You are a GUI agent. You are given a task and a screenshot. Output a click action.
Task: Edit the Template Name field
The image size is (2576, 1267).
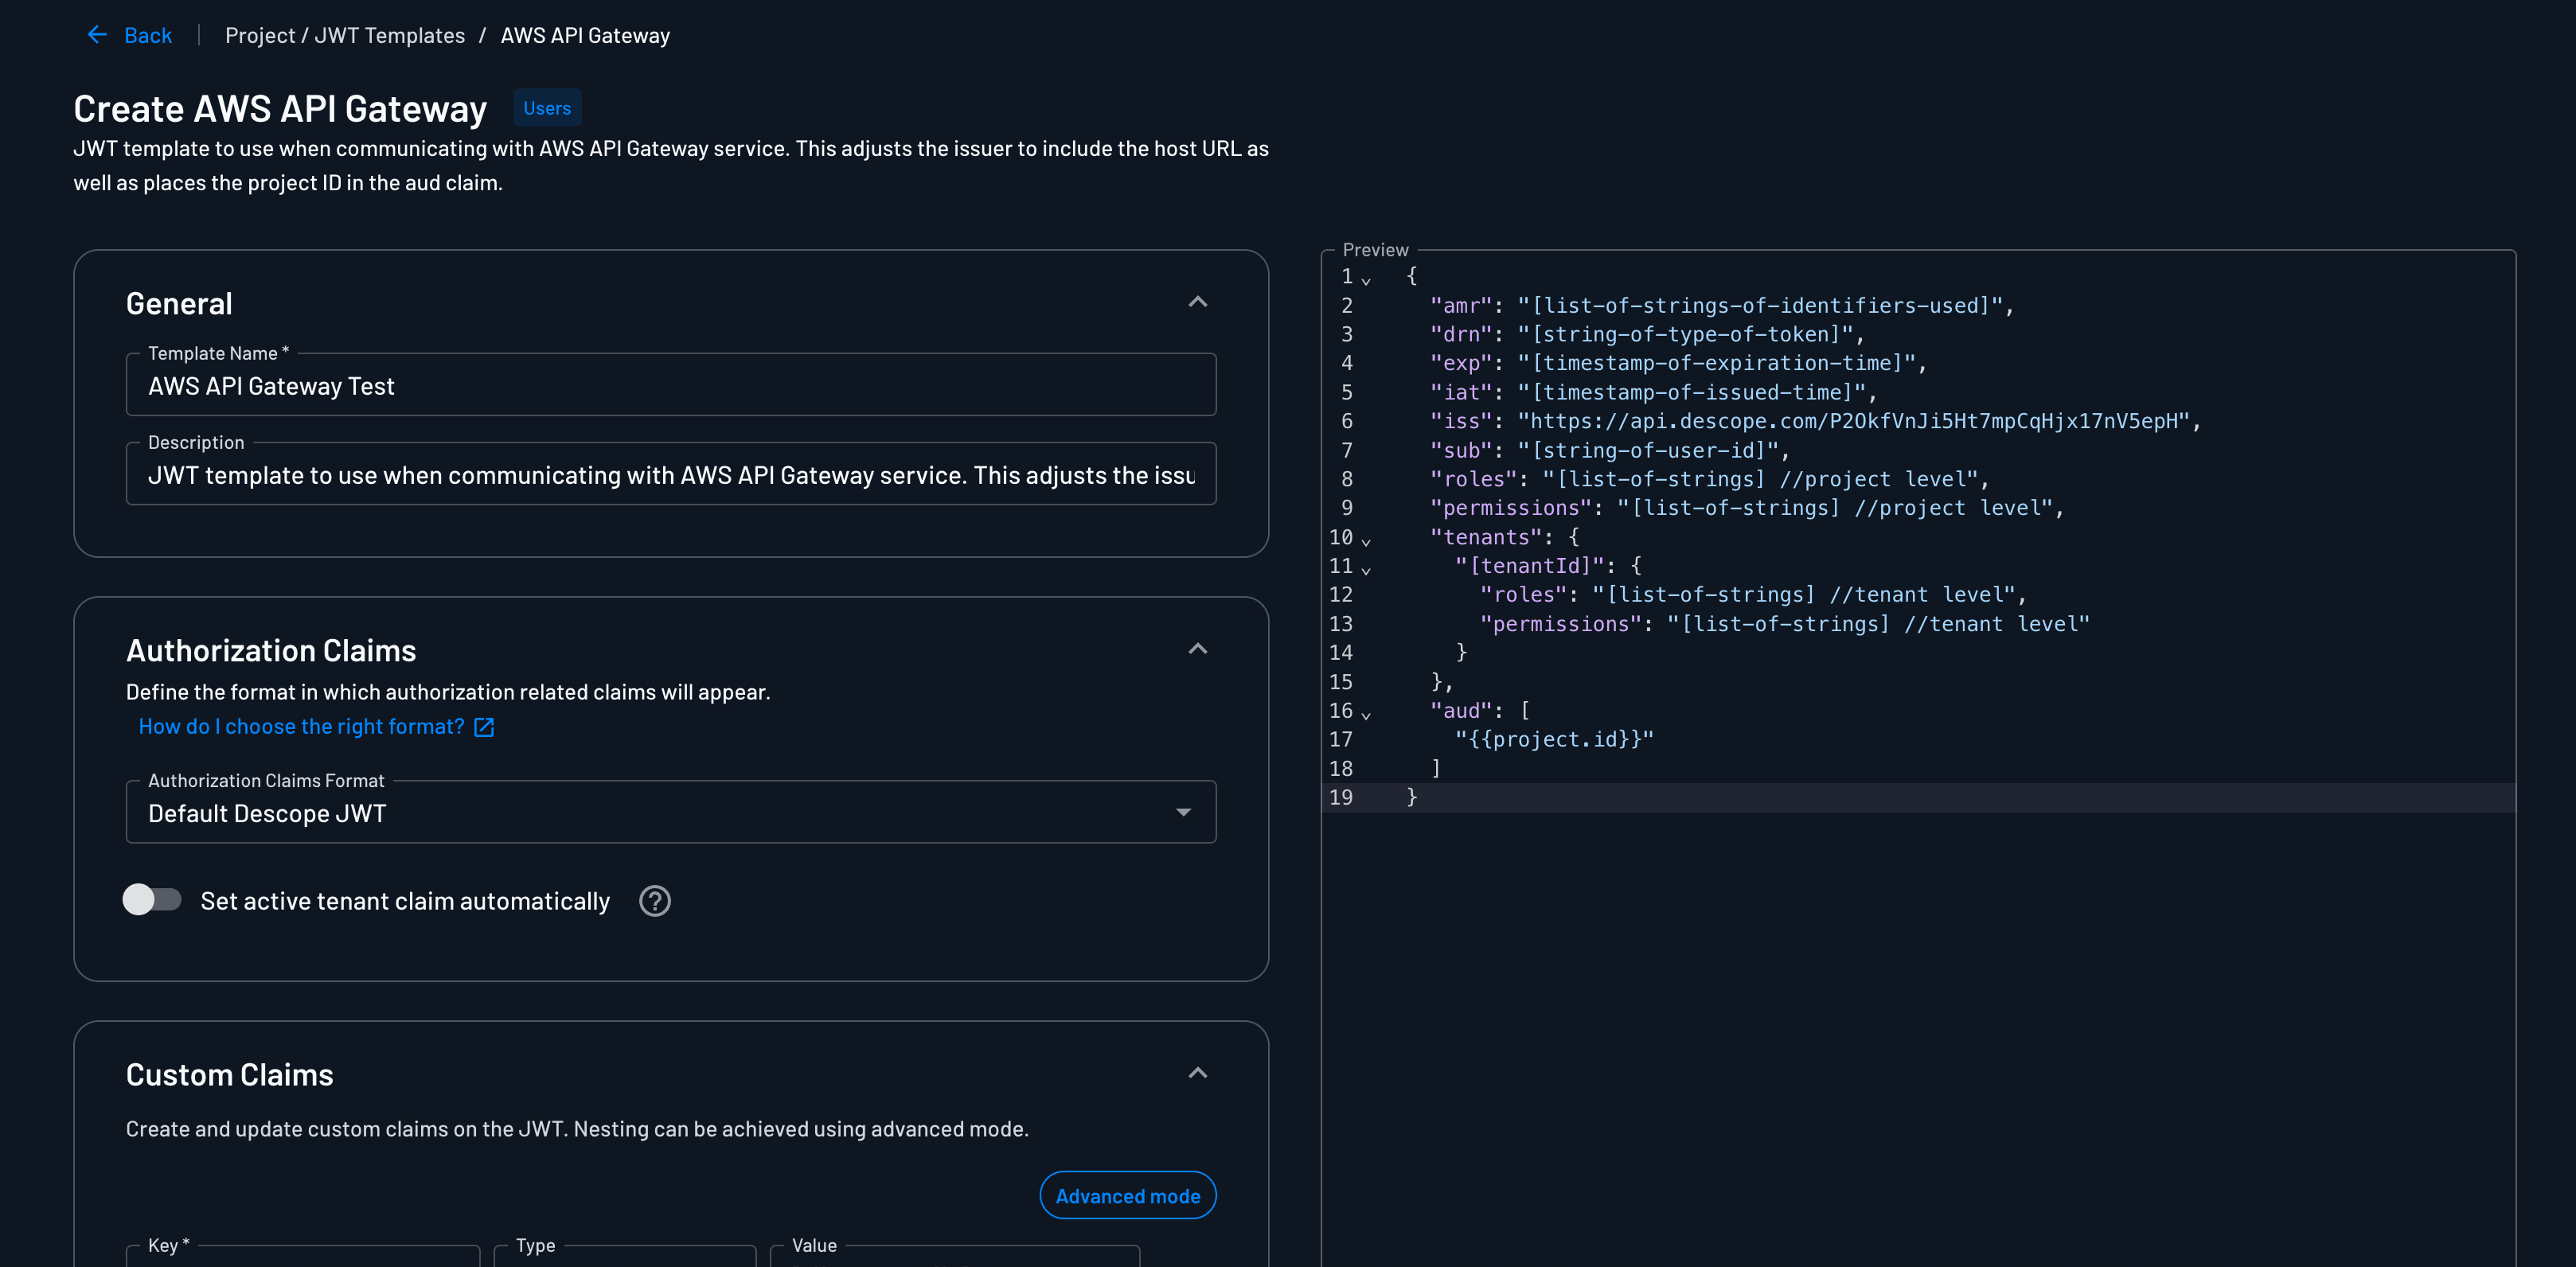pos(671,386)
